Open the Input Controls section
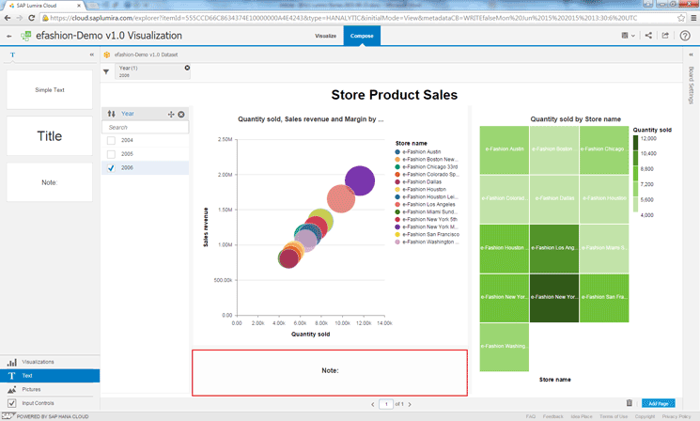 tap(50, 403)
